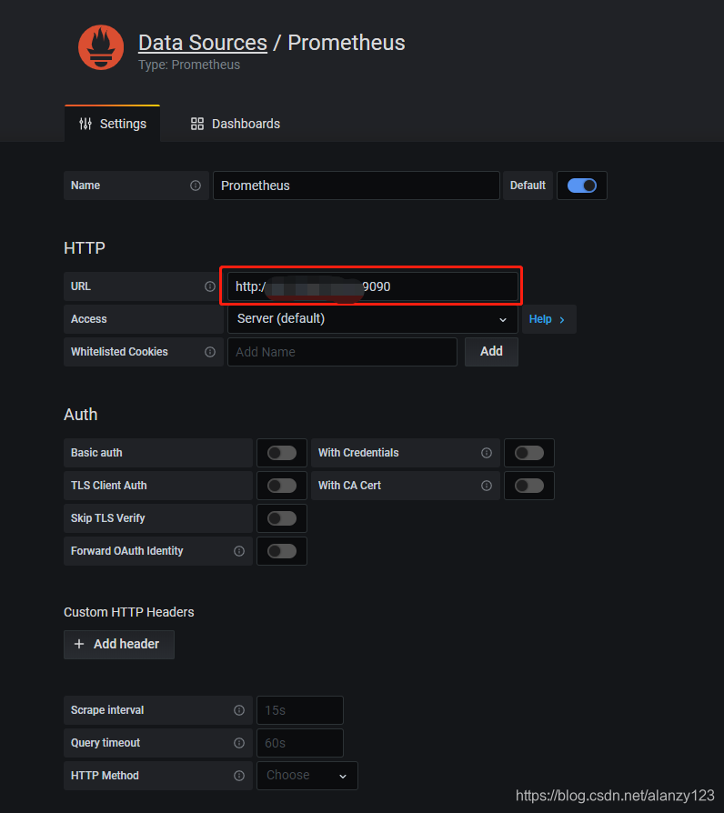Click the Prometheus flame logo icon
This screenshot has height=813, width=724.
click(x=101, y=47)
